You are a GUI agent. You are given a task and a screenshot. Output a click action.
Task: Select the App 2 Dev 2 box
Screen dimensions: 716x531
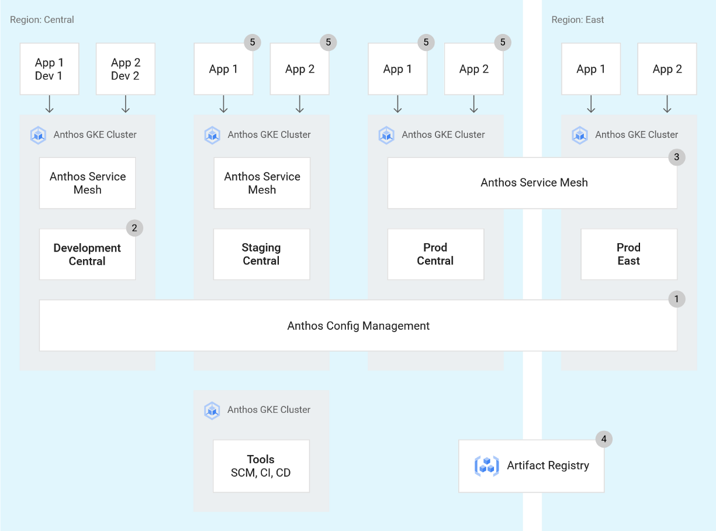(126, 69)
